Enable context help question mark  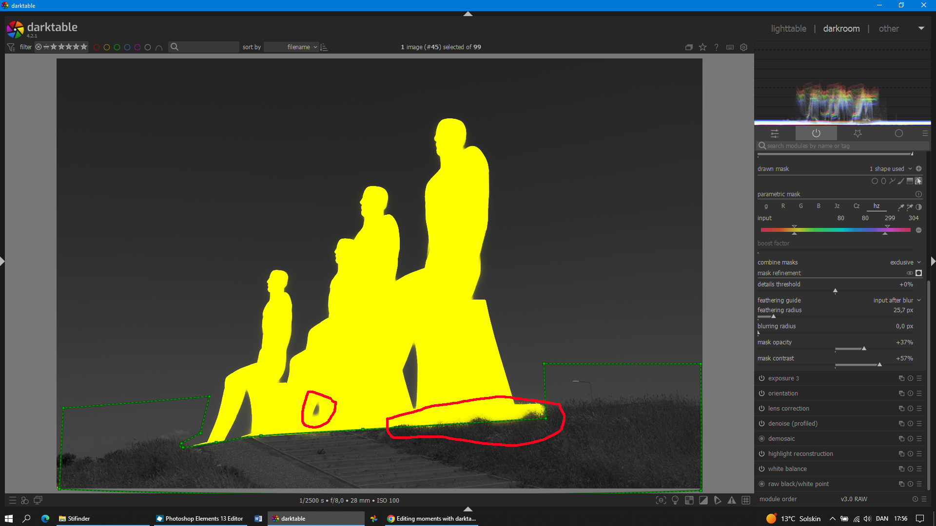click(x=716, y=47)
